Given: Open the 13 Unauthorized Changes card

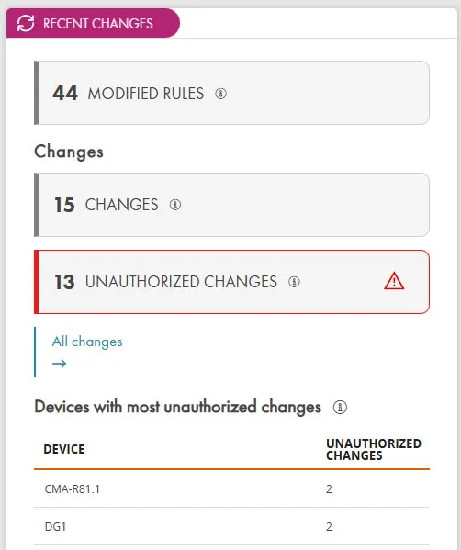Looking at the screenshot, I should pyautogui.click(x=231, y=282).
